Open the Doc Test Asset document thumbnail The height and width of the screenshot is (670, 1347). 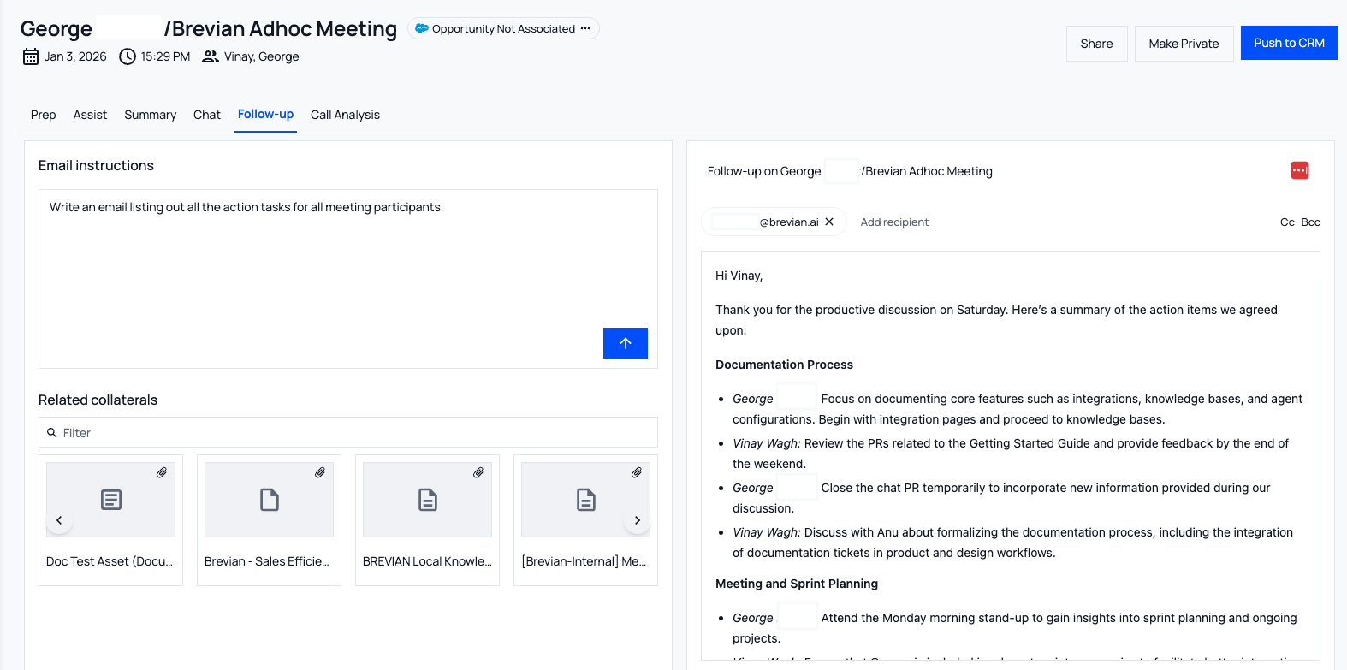pyautogui.click(x=110, y=500)
